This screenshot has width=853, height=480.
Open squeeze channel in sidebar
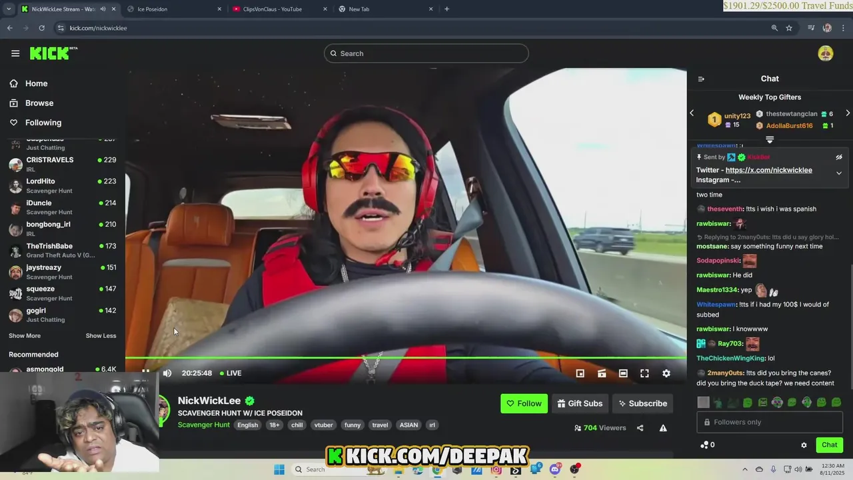pos(63,293)
